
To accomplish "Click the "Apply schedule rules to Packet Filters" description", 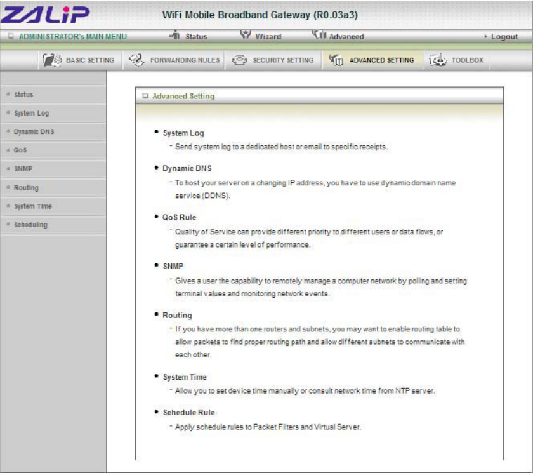I will coord(268,427).
